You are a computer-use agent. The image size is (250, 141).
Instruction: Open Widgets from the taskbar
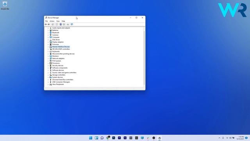coord(96,138)
